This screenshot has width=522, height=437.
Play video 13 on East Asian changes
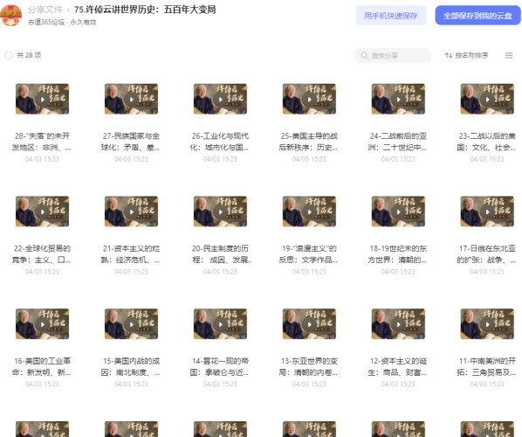(309, 324)
